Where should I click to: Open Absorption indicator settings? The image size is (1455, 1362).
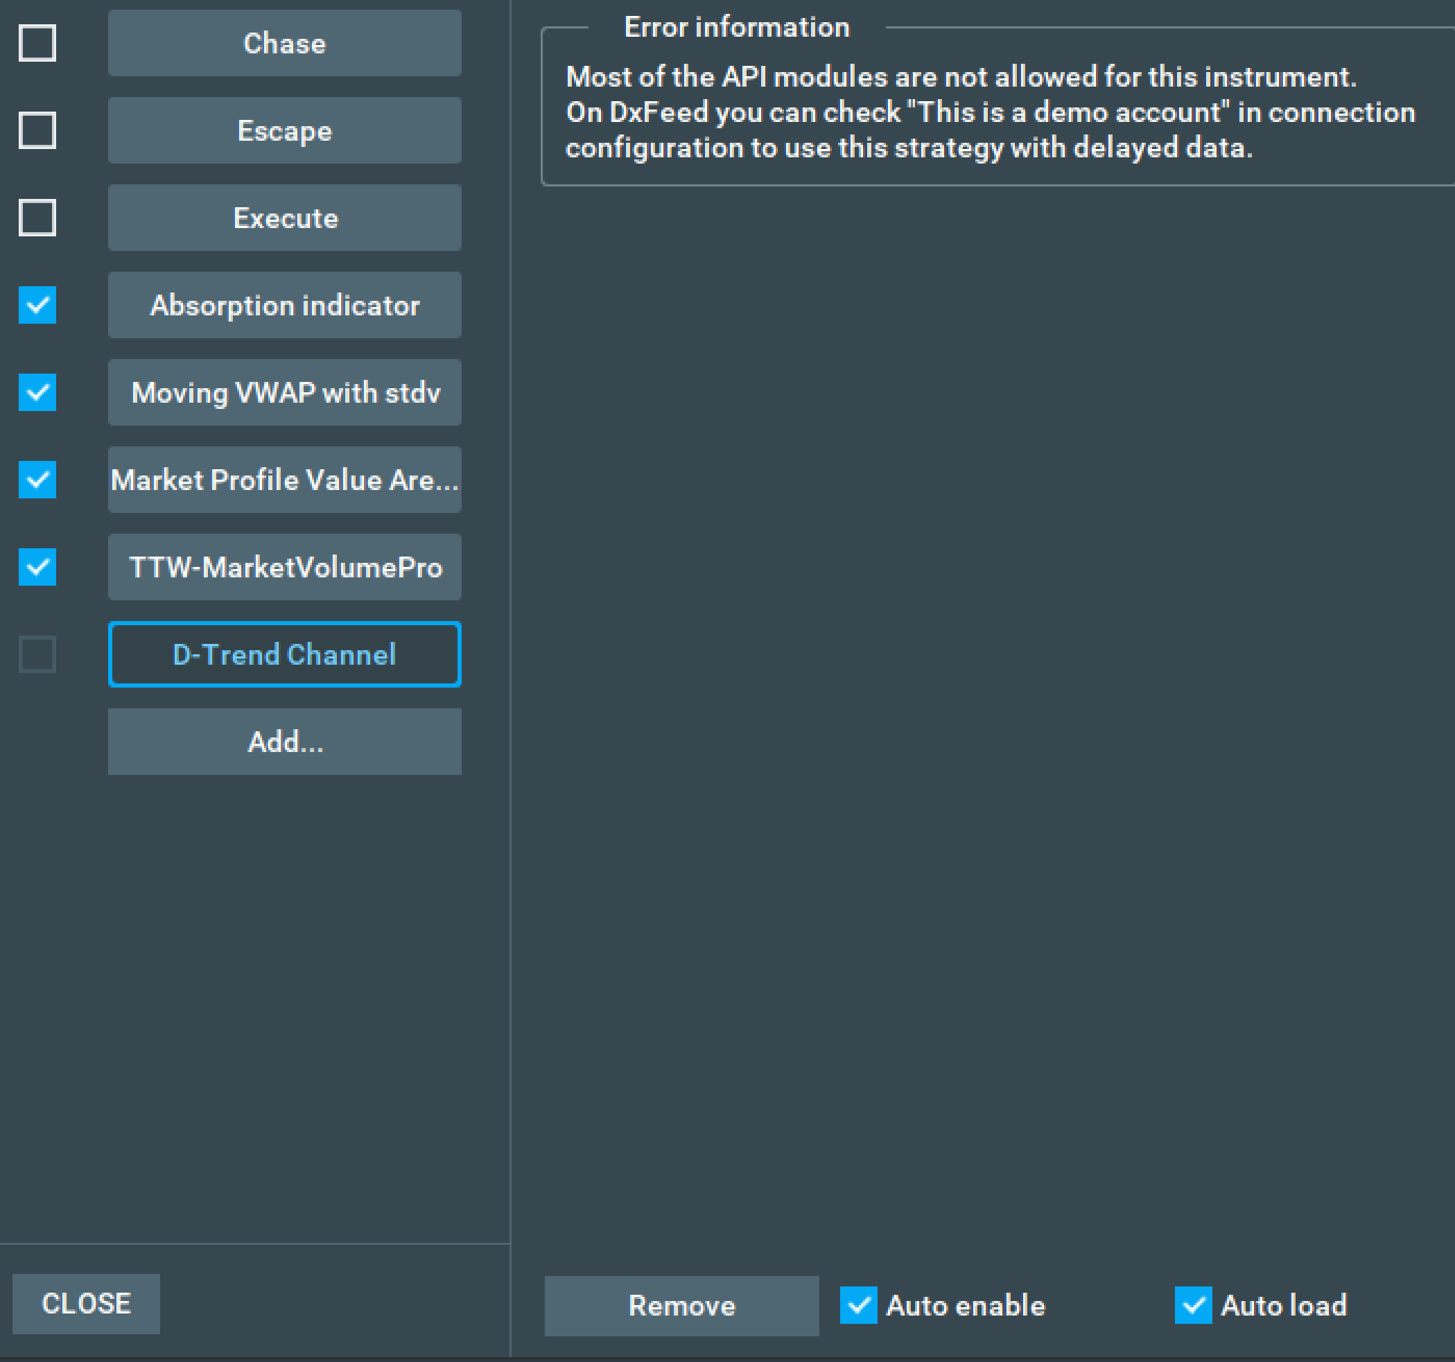[x=284, y=305]
